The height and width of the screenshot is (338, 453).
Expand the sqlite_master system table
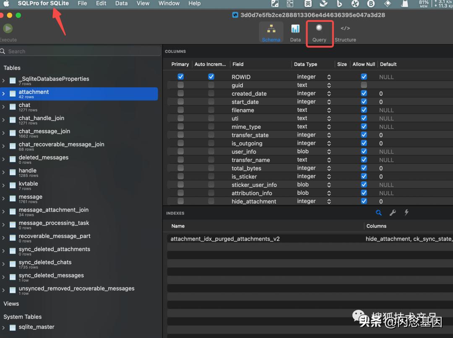click(3, 328)
